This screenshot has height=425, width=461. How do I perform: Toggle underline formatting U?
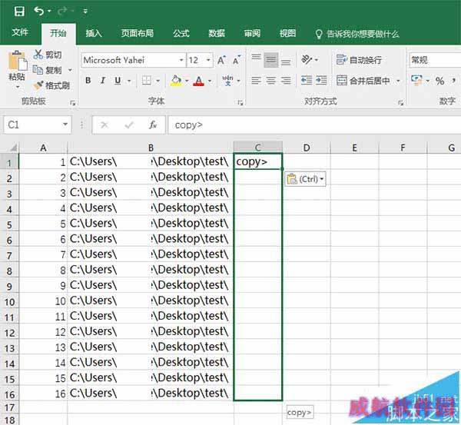pyautogui.click(x=118, y=80)
